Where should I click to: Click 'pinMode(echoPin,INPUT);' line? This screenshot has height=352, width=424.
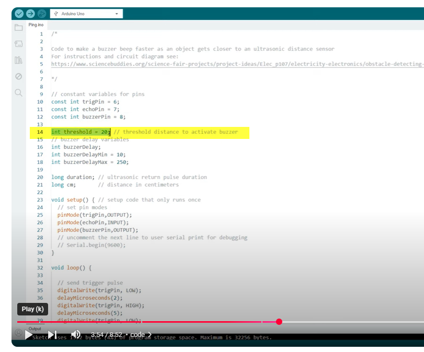coord(93,222)
